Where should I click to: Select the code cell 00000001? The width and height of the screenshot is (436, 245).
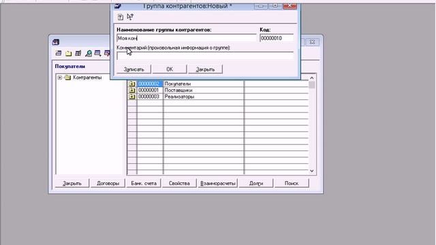tap(150, 90)
